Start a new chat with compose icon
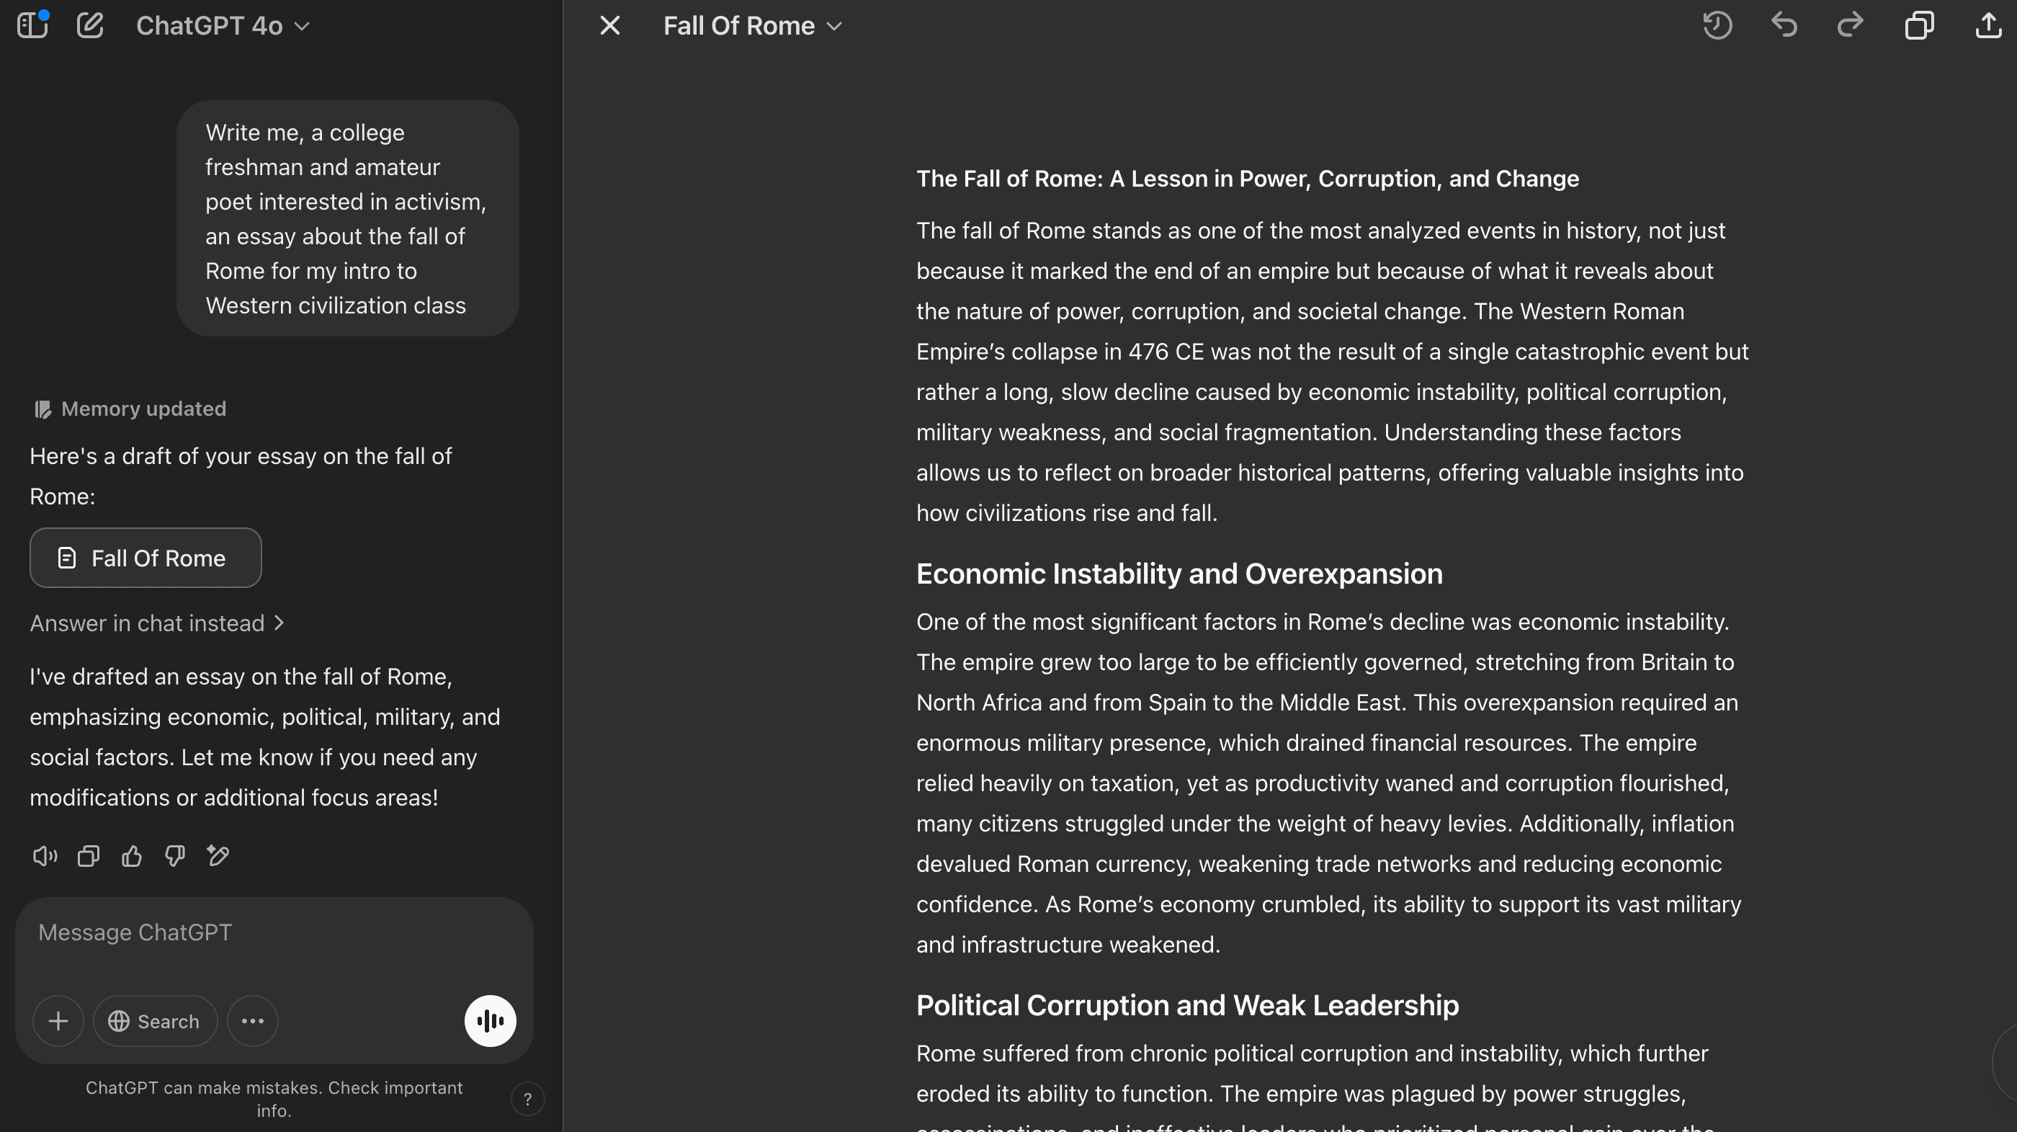The height and width of the screenshot is (1132, 2017). coord(90,26)
